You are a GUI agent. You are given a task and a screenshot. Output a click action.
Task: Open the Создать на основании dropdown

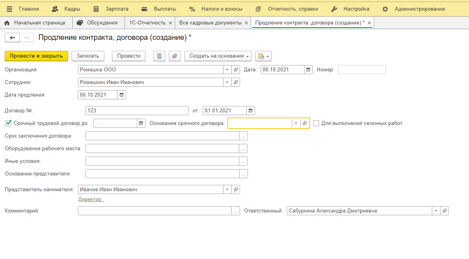(x=218, y=56)
